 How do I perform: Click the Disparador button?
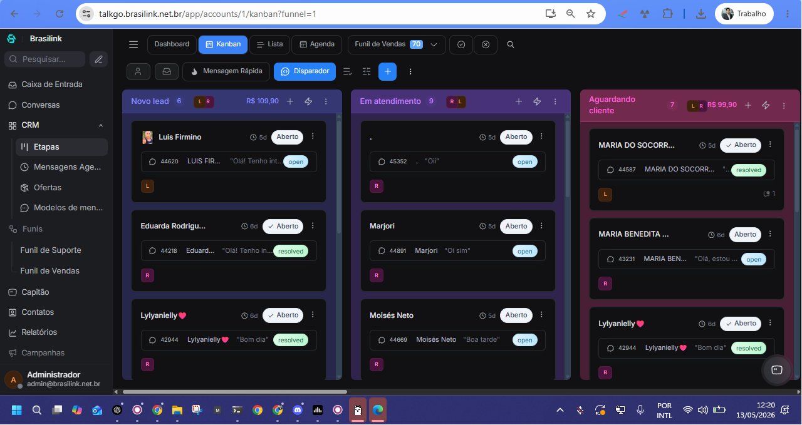(x=305, y=71)
